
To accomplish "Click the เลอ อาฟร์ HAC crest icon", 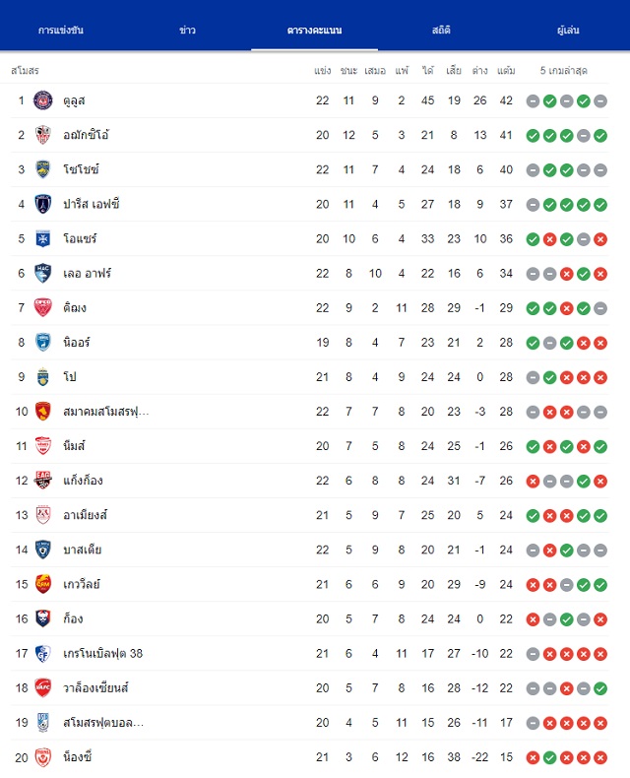I will click(x=43, y=274).
